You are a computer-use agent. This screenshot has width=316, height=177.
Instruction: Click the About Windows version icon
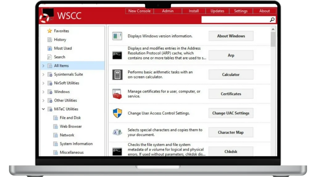tap(117, 35)
